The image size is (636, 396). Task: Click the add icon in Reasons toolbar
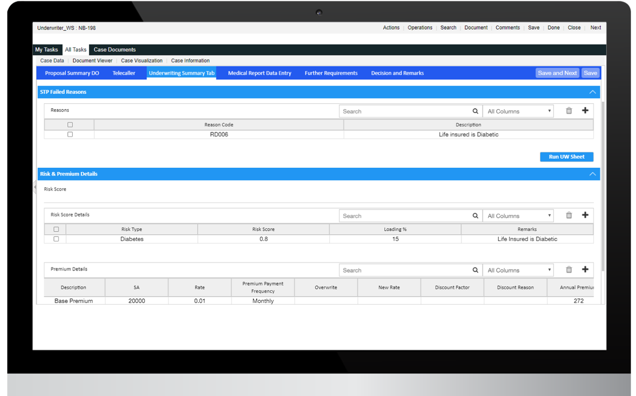[x=585, y=110]
